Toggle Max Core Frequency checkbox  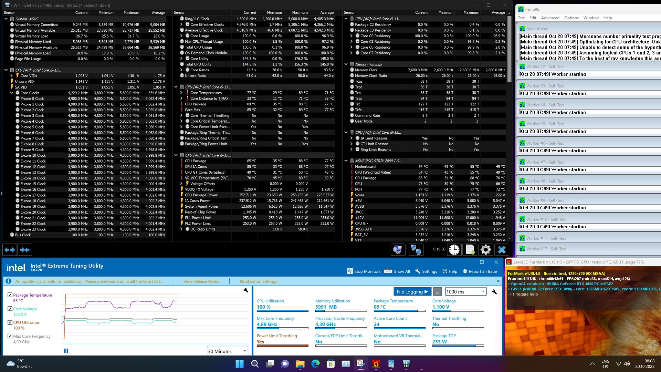[x=10, y=336]
